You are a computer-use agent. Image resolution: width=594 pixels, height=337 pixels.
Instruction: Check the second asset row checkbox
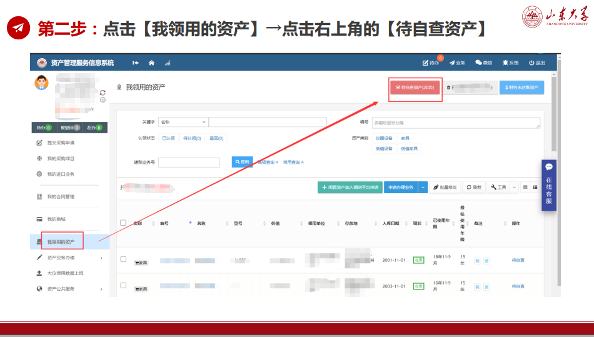tap(123, 286)
